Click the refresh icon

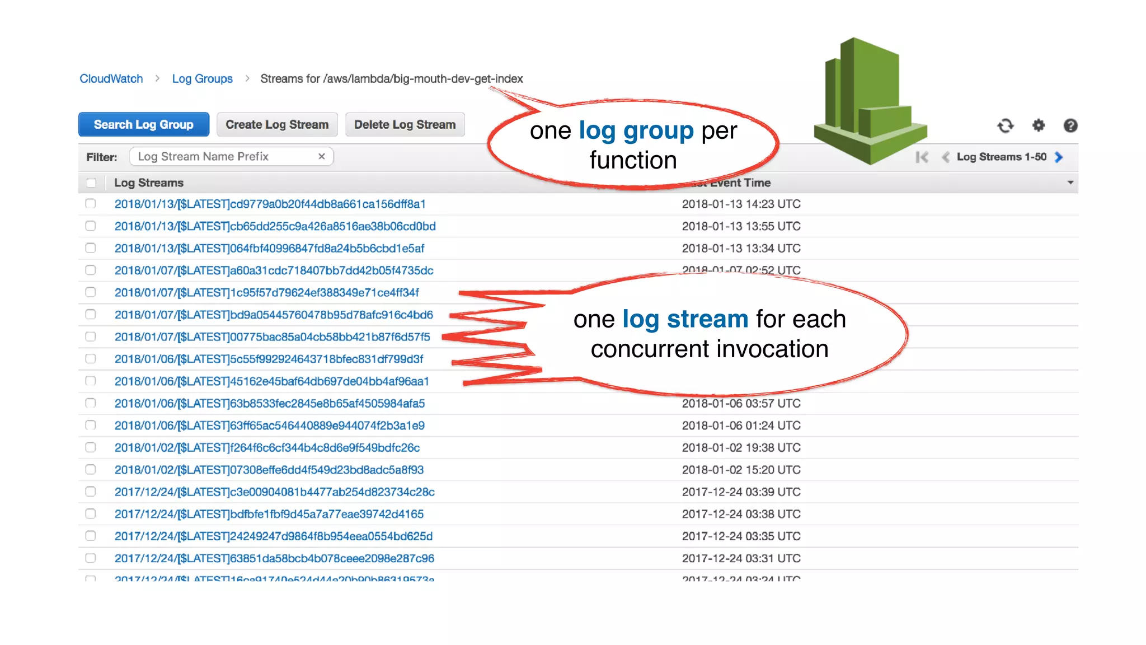pyautogui.click(x=1006, y=125)
